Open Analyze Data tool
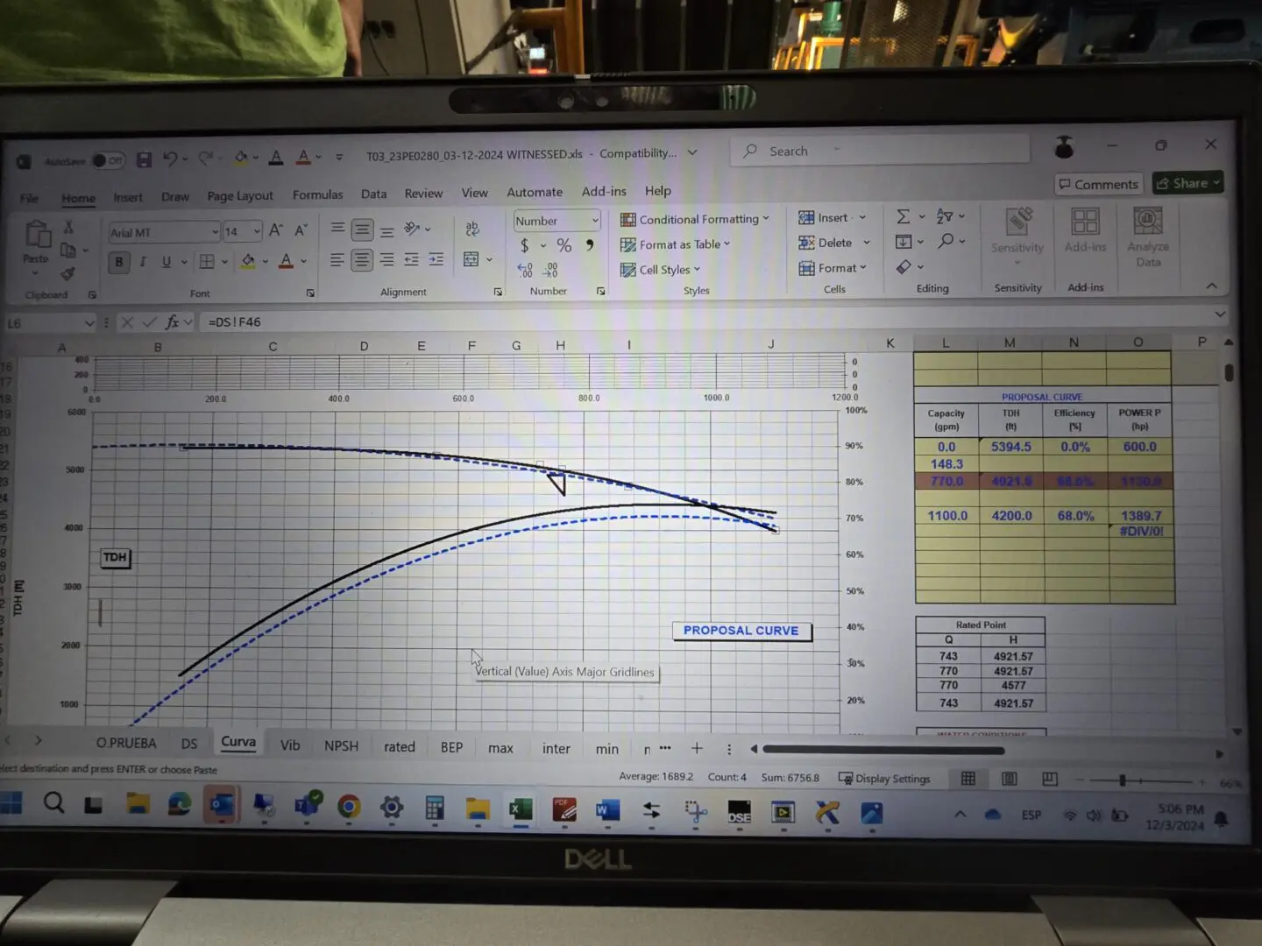 click(1148, 236)
